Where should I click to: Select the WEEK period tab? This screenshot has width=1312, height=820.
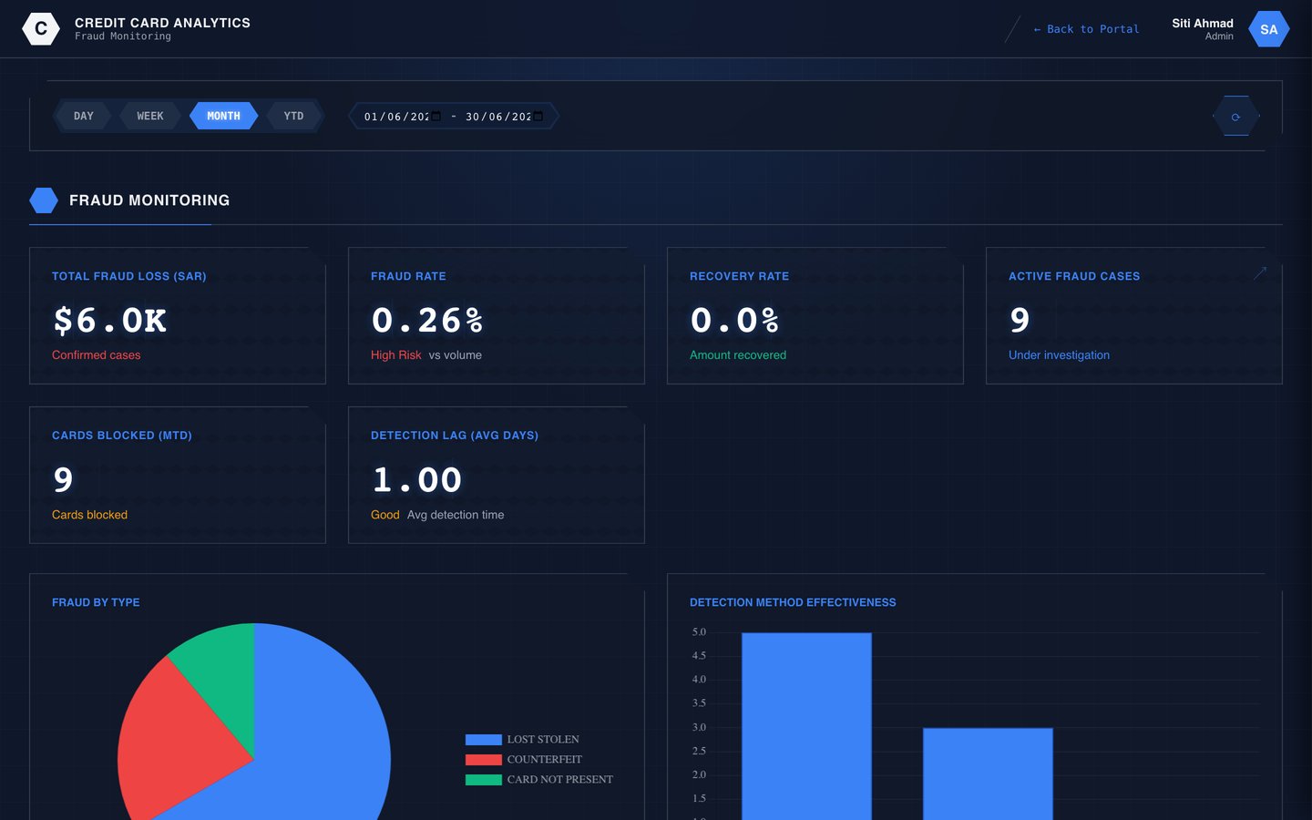150,116
